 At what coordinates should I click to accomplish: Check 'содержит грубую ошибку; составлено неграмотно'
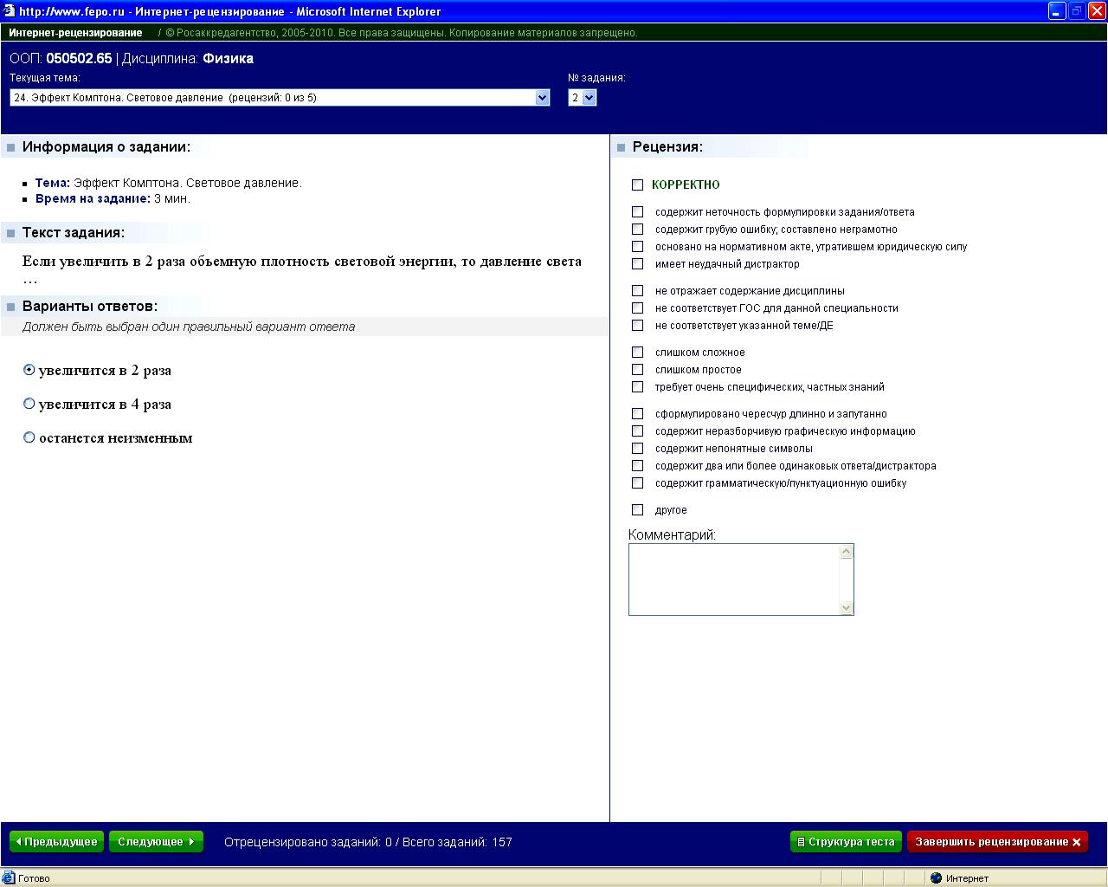638,229
